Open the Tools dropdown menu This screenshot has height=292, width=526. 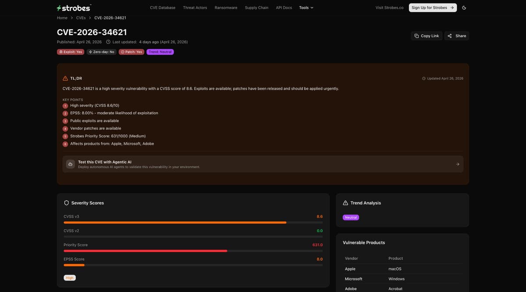306,7
